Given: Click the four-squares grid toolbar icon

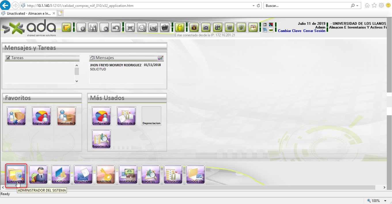Looking at the screenshot, I should coord(218,28).
